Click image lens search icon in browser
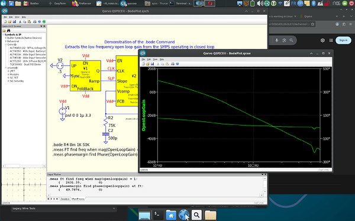Screen dimensions: 355x221 (284, 40)
